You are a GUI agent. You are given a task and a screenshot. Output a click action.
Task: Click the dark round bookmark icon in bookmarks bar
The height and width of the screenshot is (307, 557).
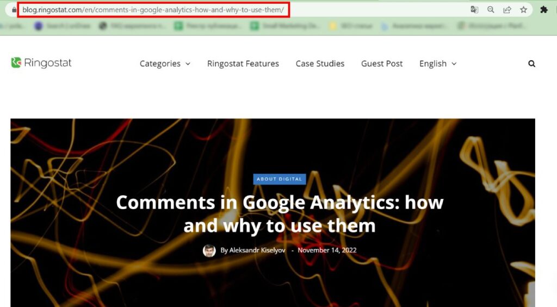click(103, 26)
